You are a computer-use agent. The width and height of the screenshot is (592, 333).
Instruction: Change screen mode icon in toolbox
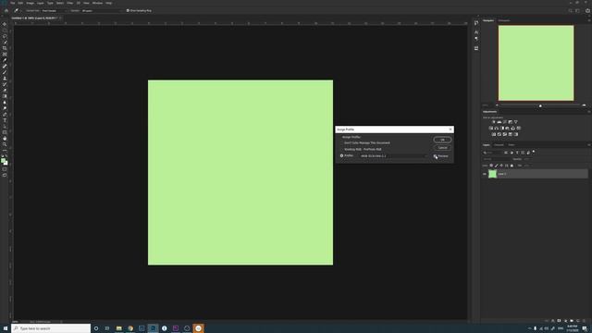coord(5,176)
